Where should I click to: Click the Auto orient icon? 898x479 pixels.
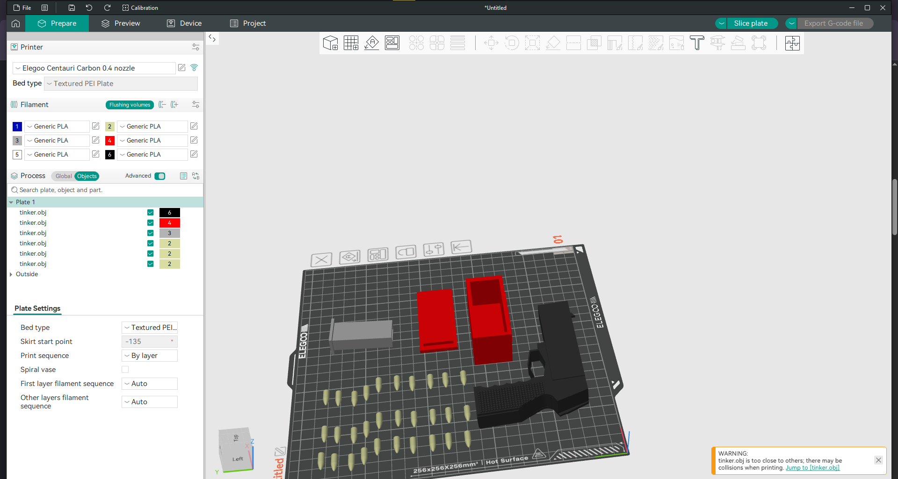(371, 43)
